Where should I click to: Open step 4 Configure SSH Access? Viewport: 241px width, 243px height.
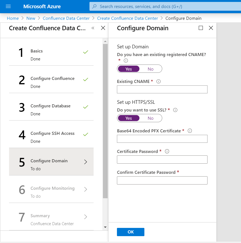[51, 134]
